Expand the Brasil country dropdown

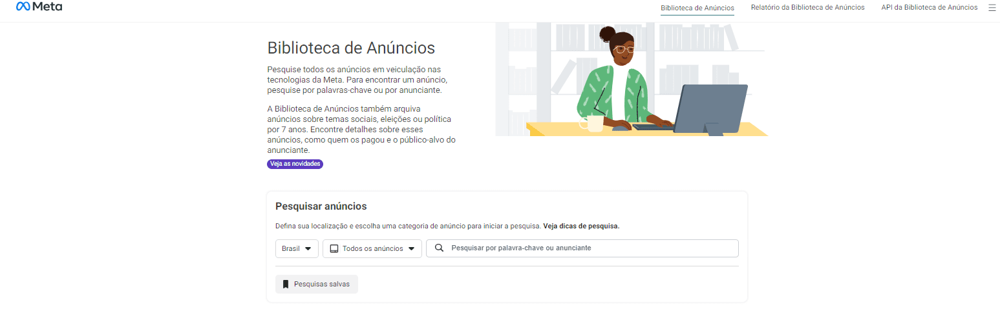(297, 249)
